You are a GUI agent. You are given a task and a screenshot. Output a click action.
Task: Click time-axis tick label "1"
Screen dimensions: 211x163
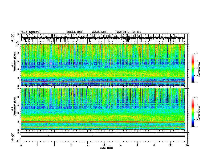tap(38, 145)
